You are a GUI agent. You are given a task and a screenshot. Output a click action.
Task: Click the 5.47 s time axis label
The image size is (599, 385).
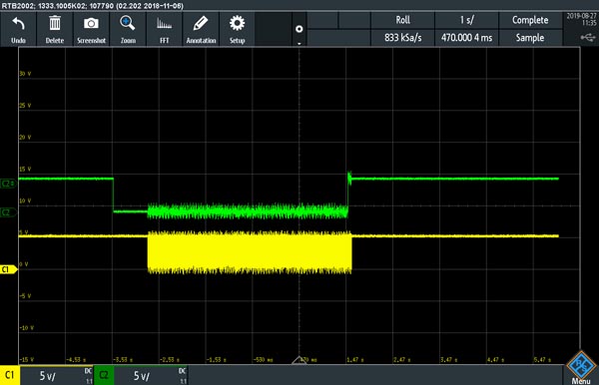[x=542, y=360]
